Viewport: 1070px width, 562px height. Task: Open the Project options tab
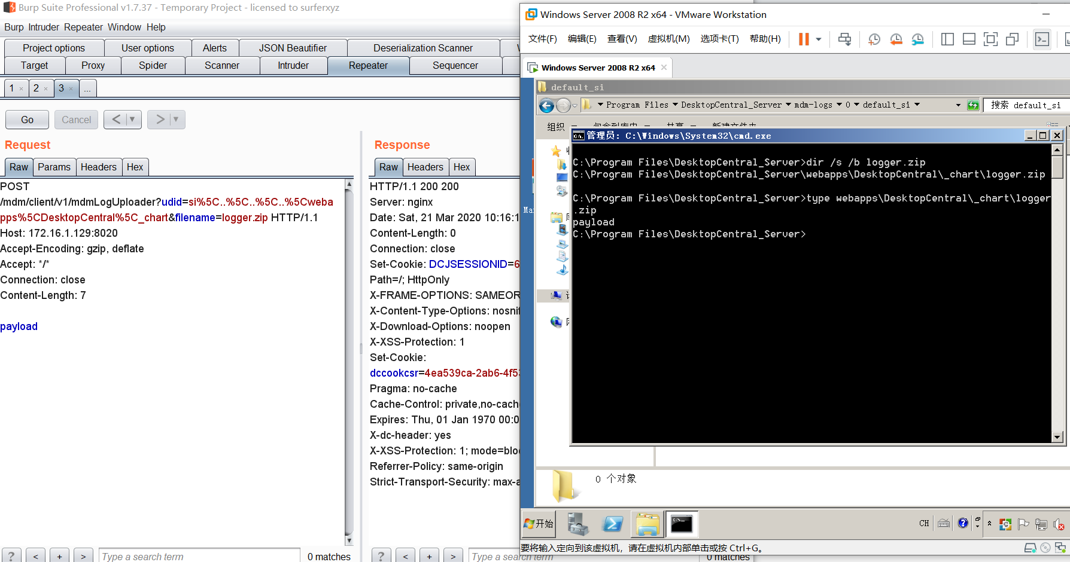(x=54, y=48)
